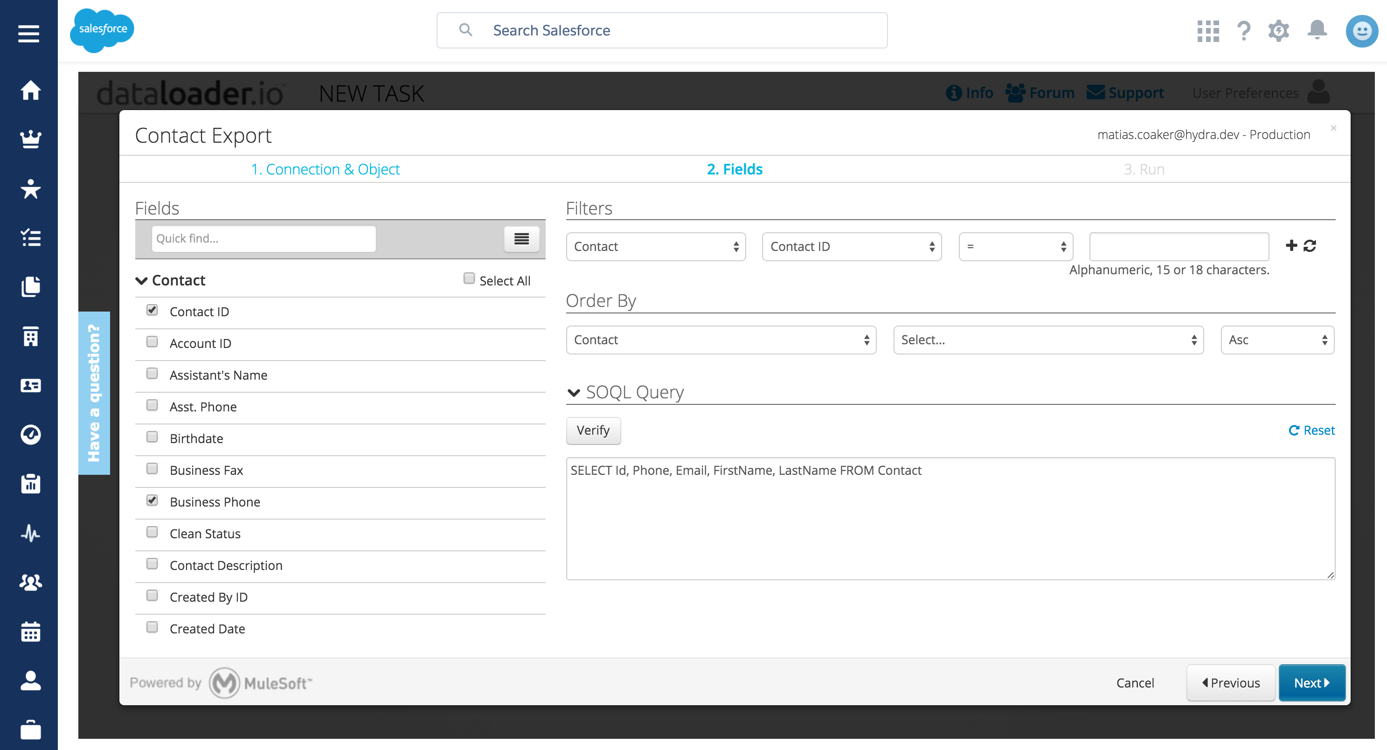Toggle field list view menu button
The image size is (1387, 750).
click(x=521, y=238)
